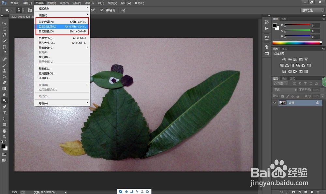Expand the 模式(M) submenu

62,8
